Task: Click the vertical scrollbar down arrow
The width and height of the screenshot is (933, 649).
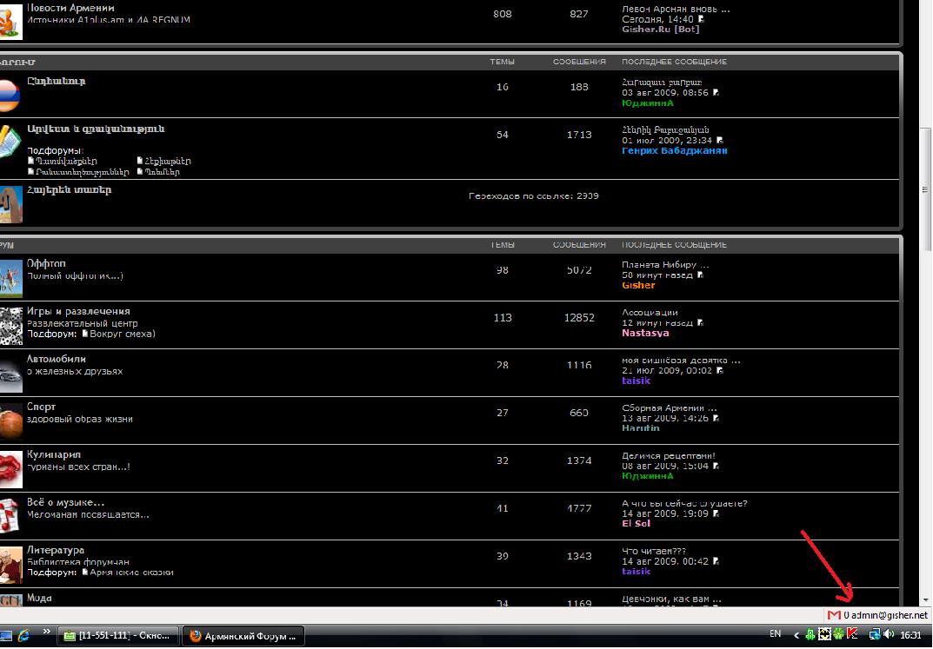Action: [925, 599]
